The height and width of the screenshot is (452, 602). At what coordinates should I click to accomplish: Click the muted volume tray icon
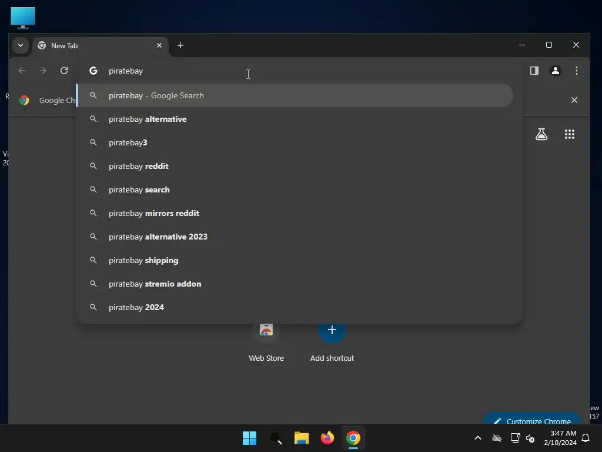coord(530,438)
